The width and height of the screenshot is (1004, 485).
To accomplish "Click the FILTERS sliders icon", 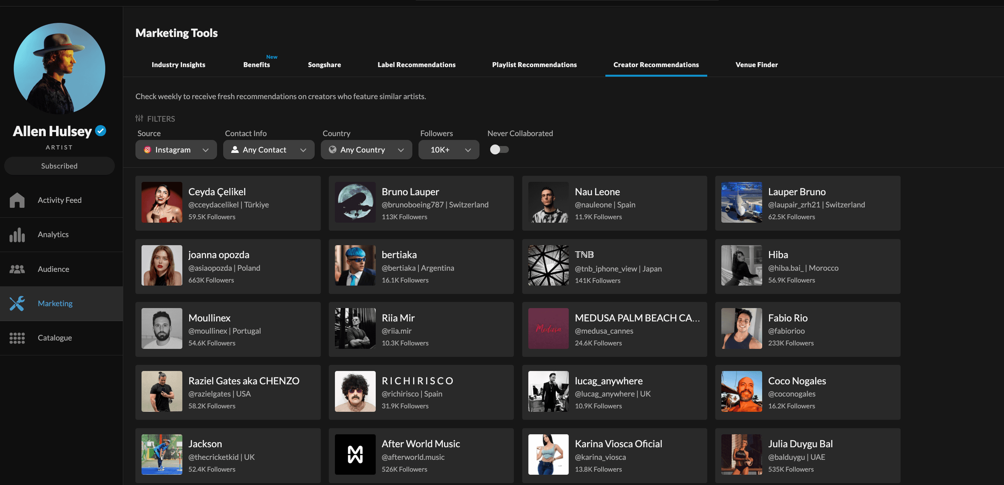I will [139, 118].
